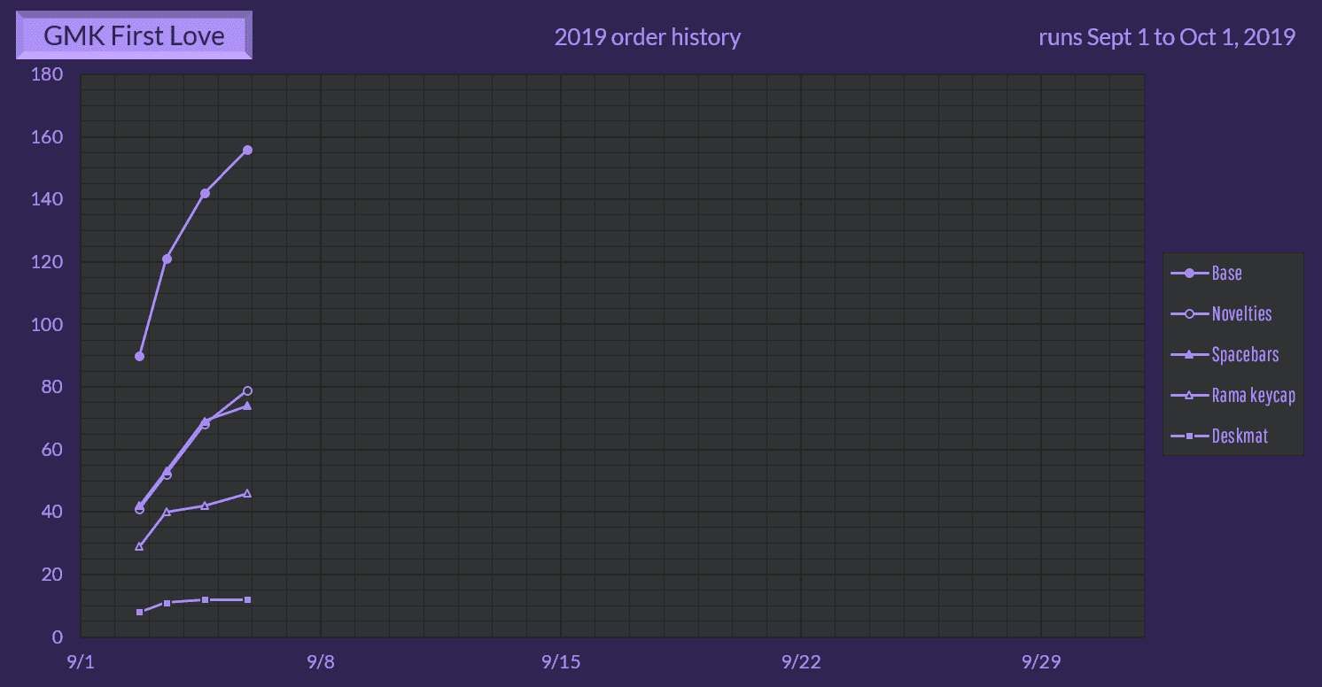The image size is (1322, 687).
Task: Click the 9/29 date axis label
Action: 1040,662
